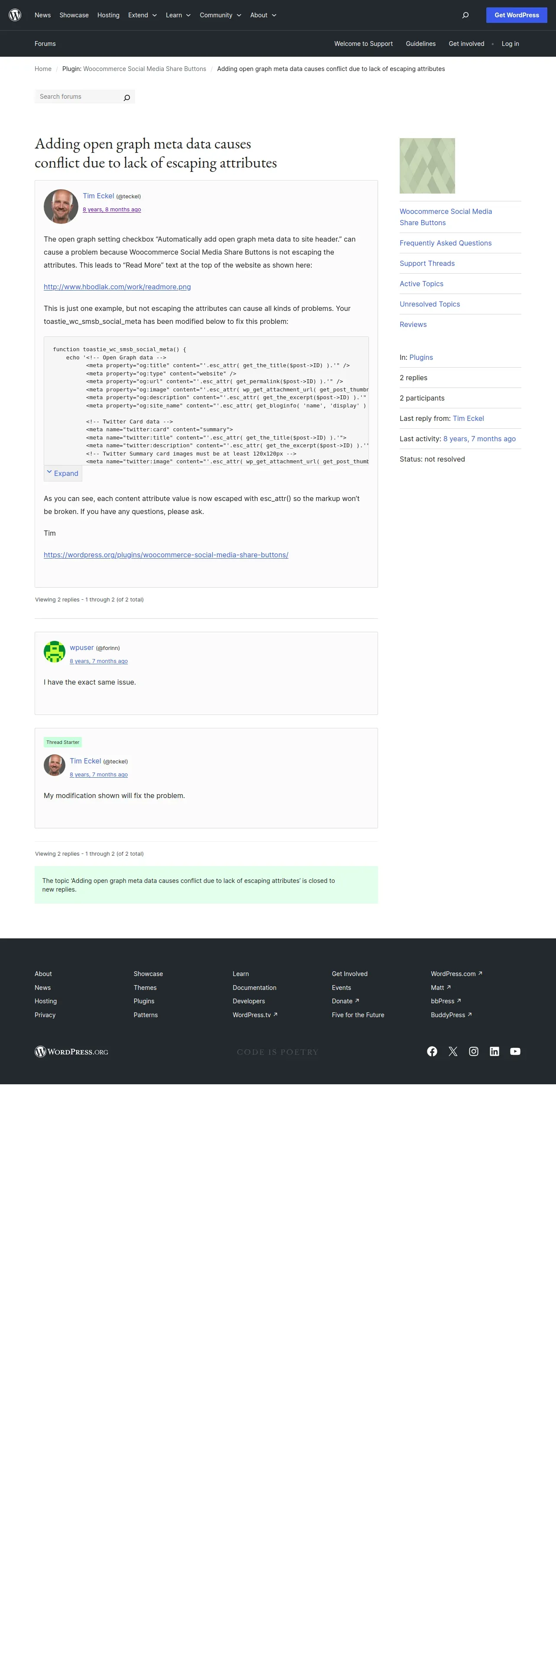Open LinkedIn icon in footer
Image resolution: width=556 pixels, height=1668 pixels.
pyautogui.click(x=495, y=1051)
